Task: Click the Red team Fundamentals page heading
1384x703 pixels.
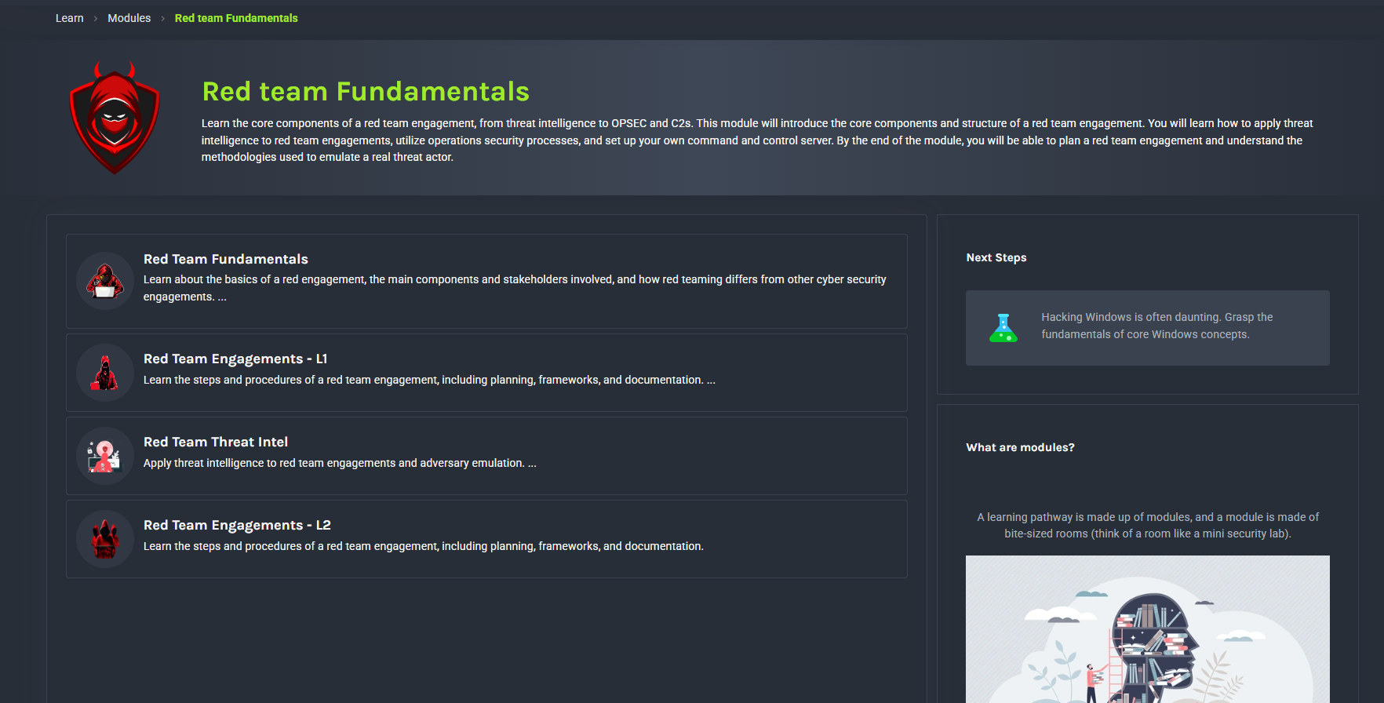Action: point(366,91)
